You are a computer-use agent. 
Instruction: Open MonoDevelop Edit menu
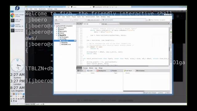[59, 17]
